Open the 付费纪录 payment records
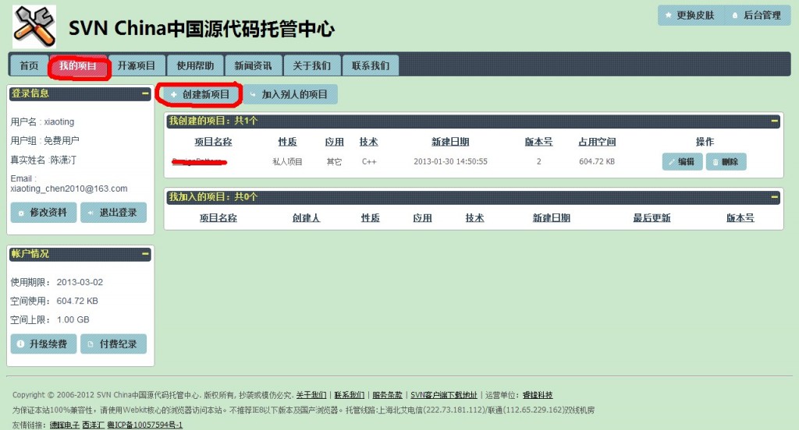This screenshot has width=799, height=430. coord(114,344)
